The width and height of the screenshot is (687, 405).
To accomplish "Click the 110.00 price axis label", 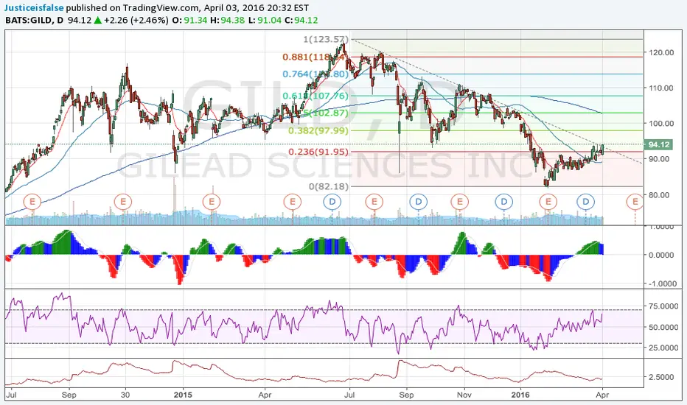I will (661, 88).
